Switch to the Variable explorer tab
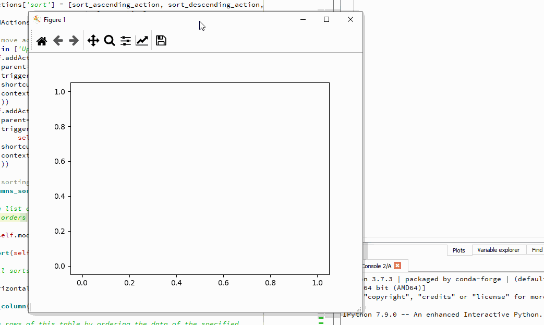 (498, 250)
